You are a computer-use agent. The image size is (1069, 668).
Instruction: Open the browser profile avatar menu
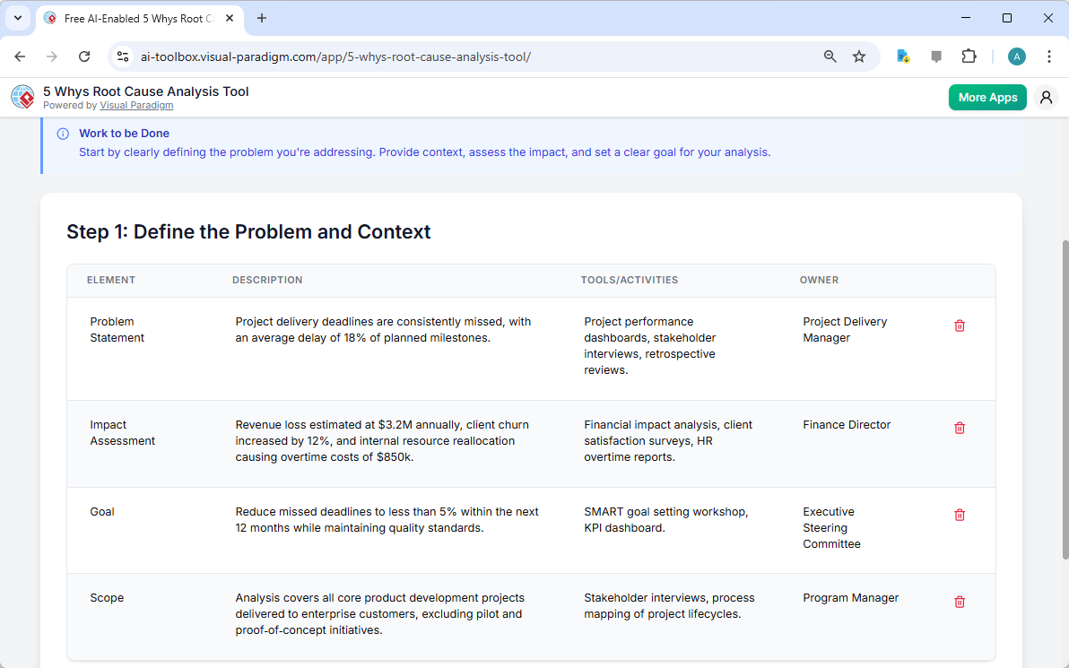coord(1016,56)
